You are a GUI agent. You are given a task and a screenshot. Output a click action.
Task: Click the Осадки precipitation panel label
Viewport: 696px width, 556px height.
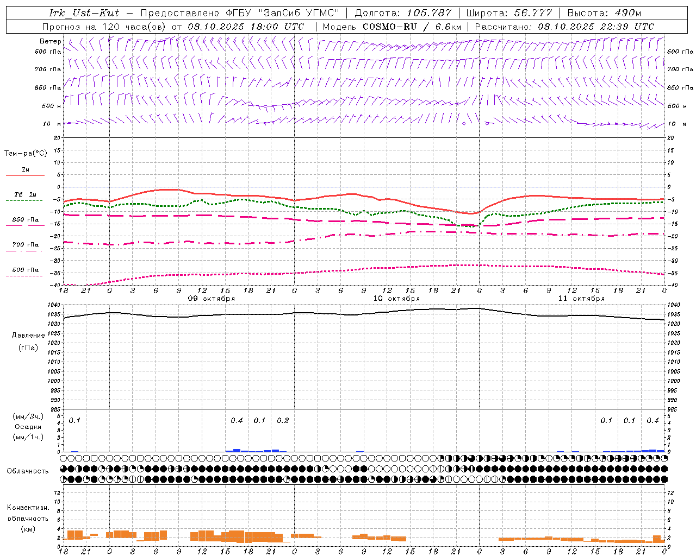28,427
